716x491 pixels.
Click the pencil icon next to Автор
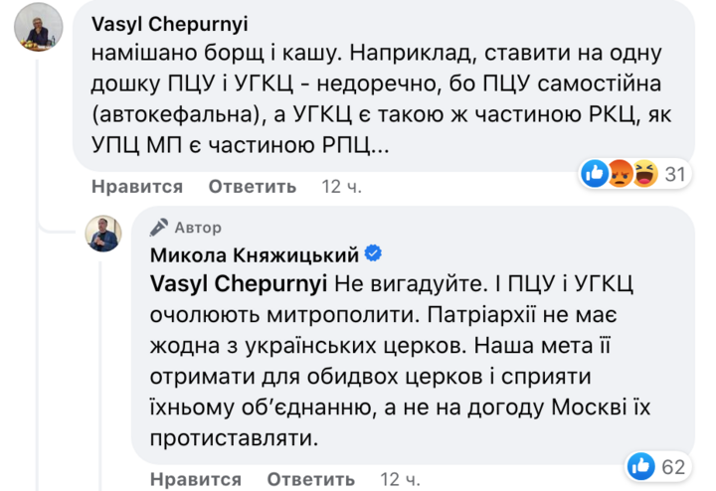pyautogui.click(x=157, y=228)
